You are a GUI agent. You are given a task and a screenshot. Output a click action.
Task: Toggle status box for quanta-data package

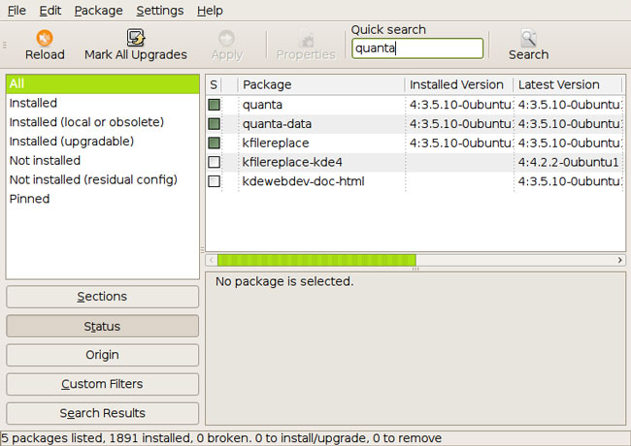click(x=215, y=124)
